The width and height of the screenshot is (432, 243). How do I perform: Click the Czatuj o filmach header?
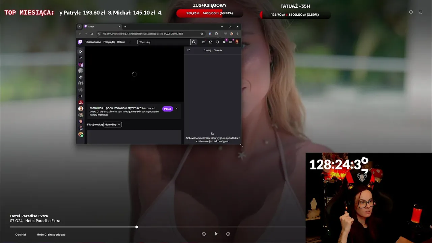coord(213,50)
